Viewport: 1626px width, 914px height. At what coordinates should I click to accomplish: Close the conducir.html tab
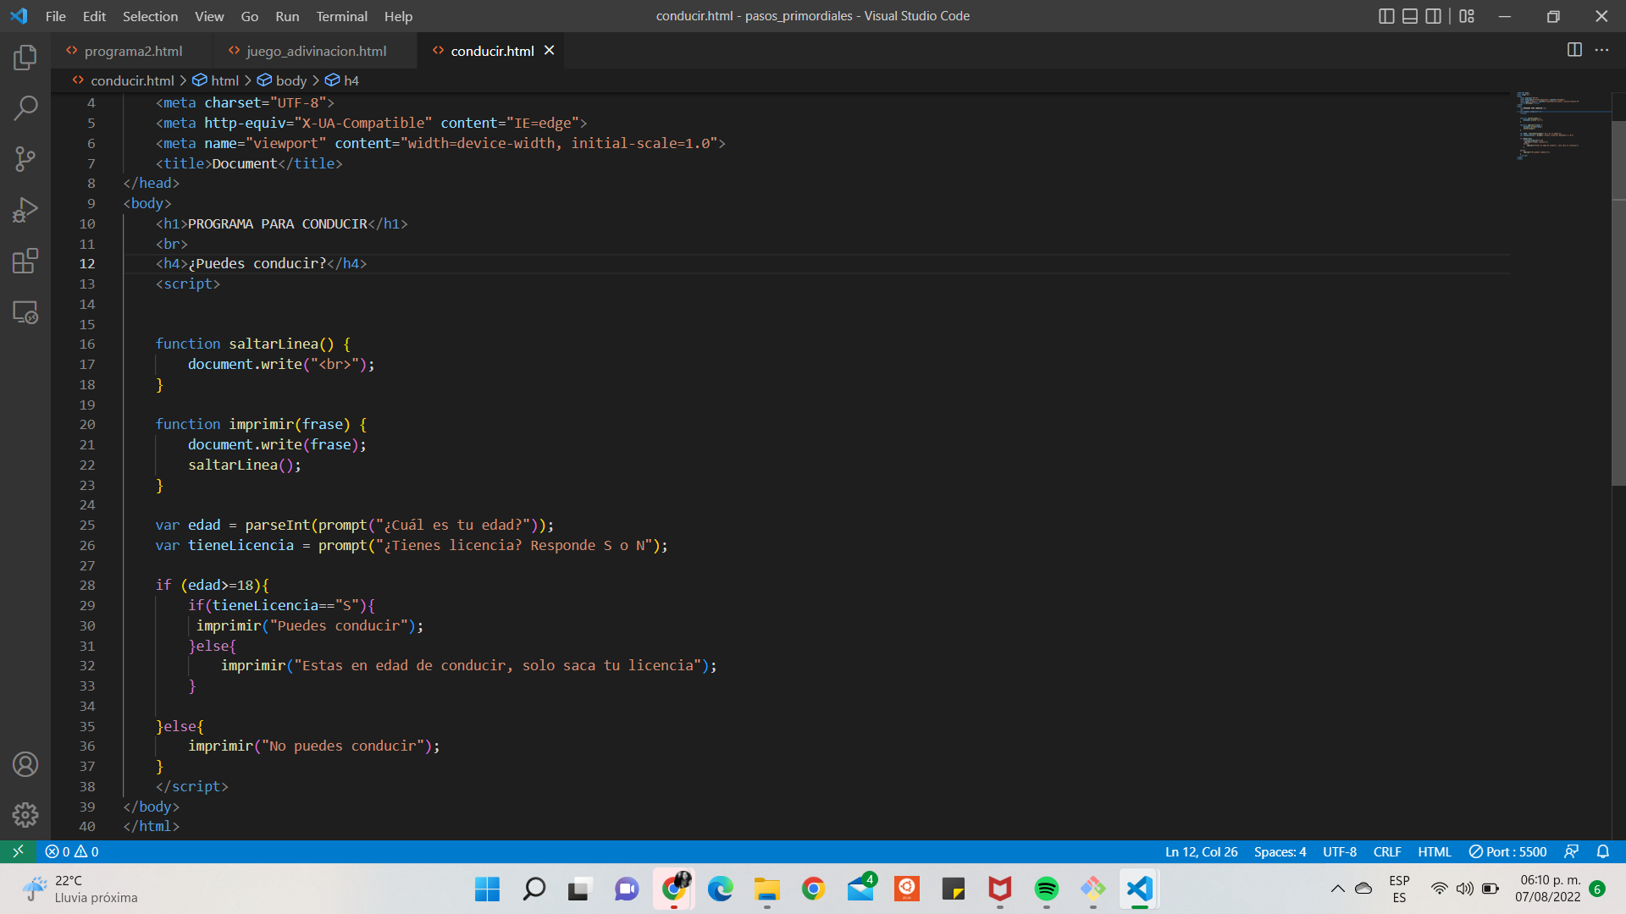coord(549,50)
